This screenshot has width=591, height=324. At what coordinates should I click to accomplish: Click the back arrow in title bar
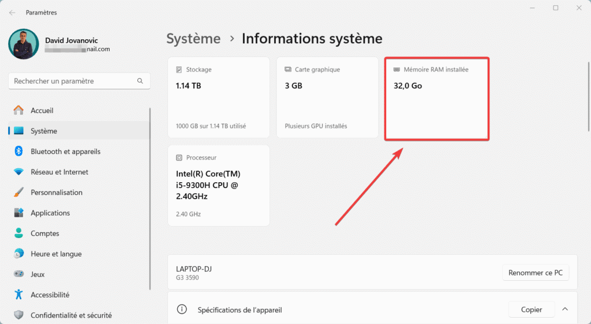[x=12, y=13]
